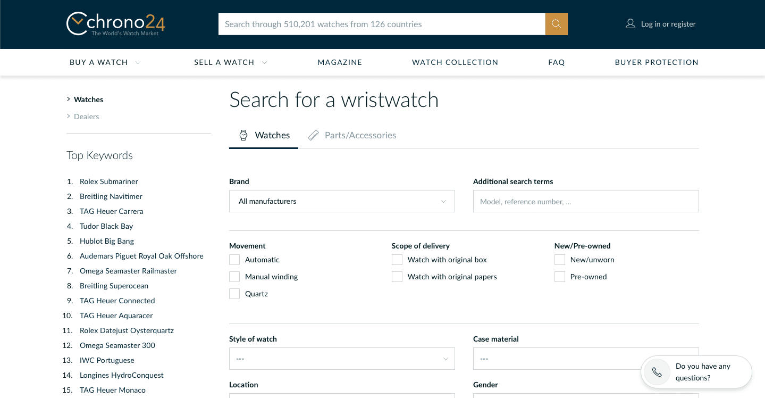Click the watch icon on Watches tab
The image size is (765, 398).
click(x=243, y=135)
